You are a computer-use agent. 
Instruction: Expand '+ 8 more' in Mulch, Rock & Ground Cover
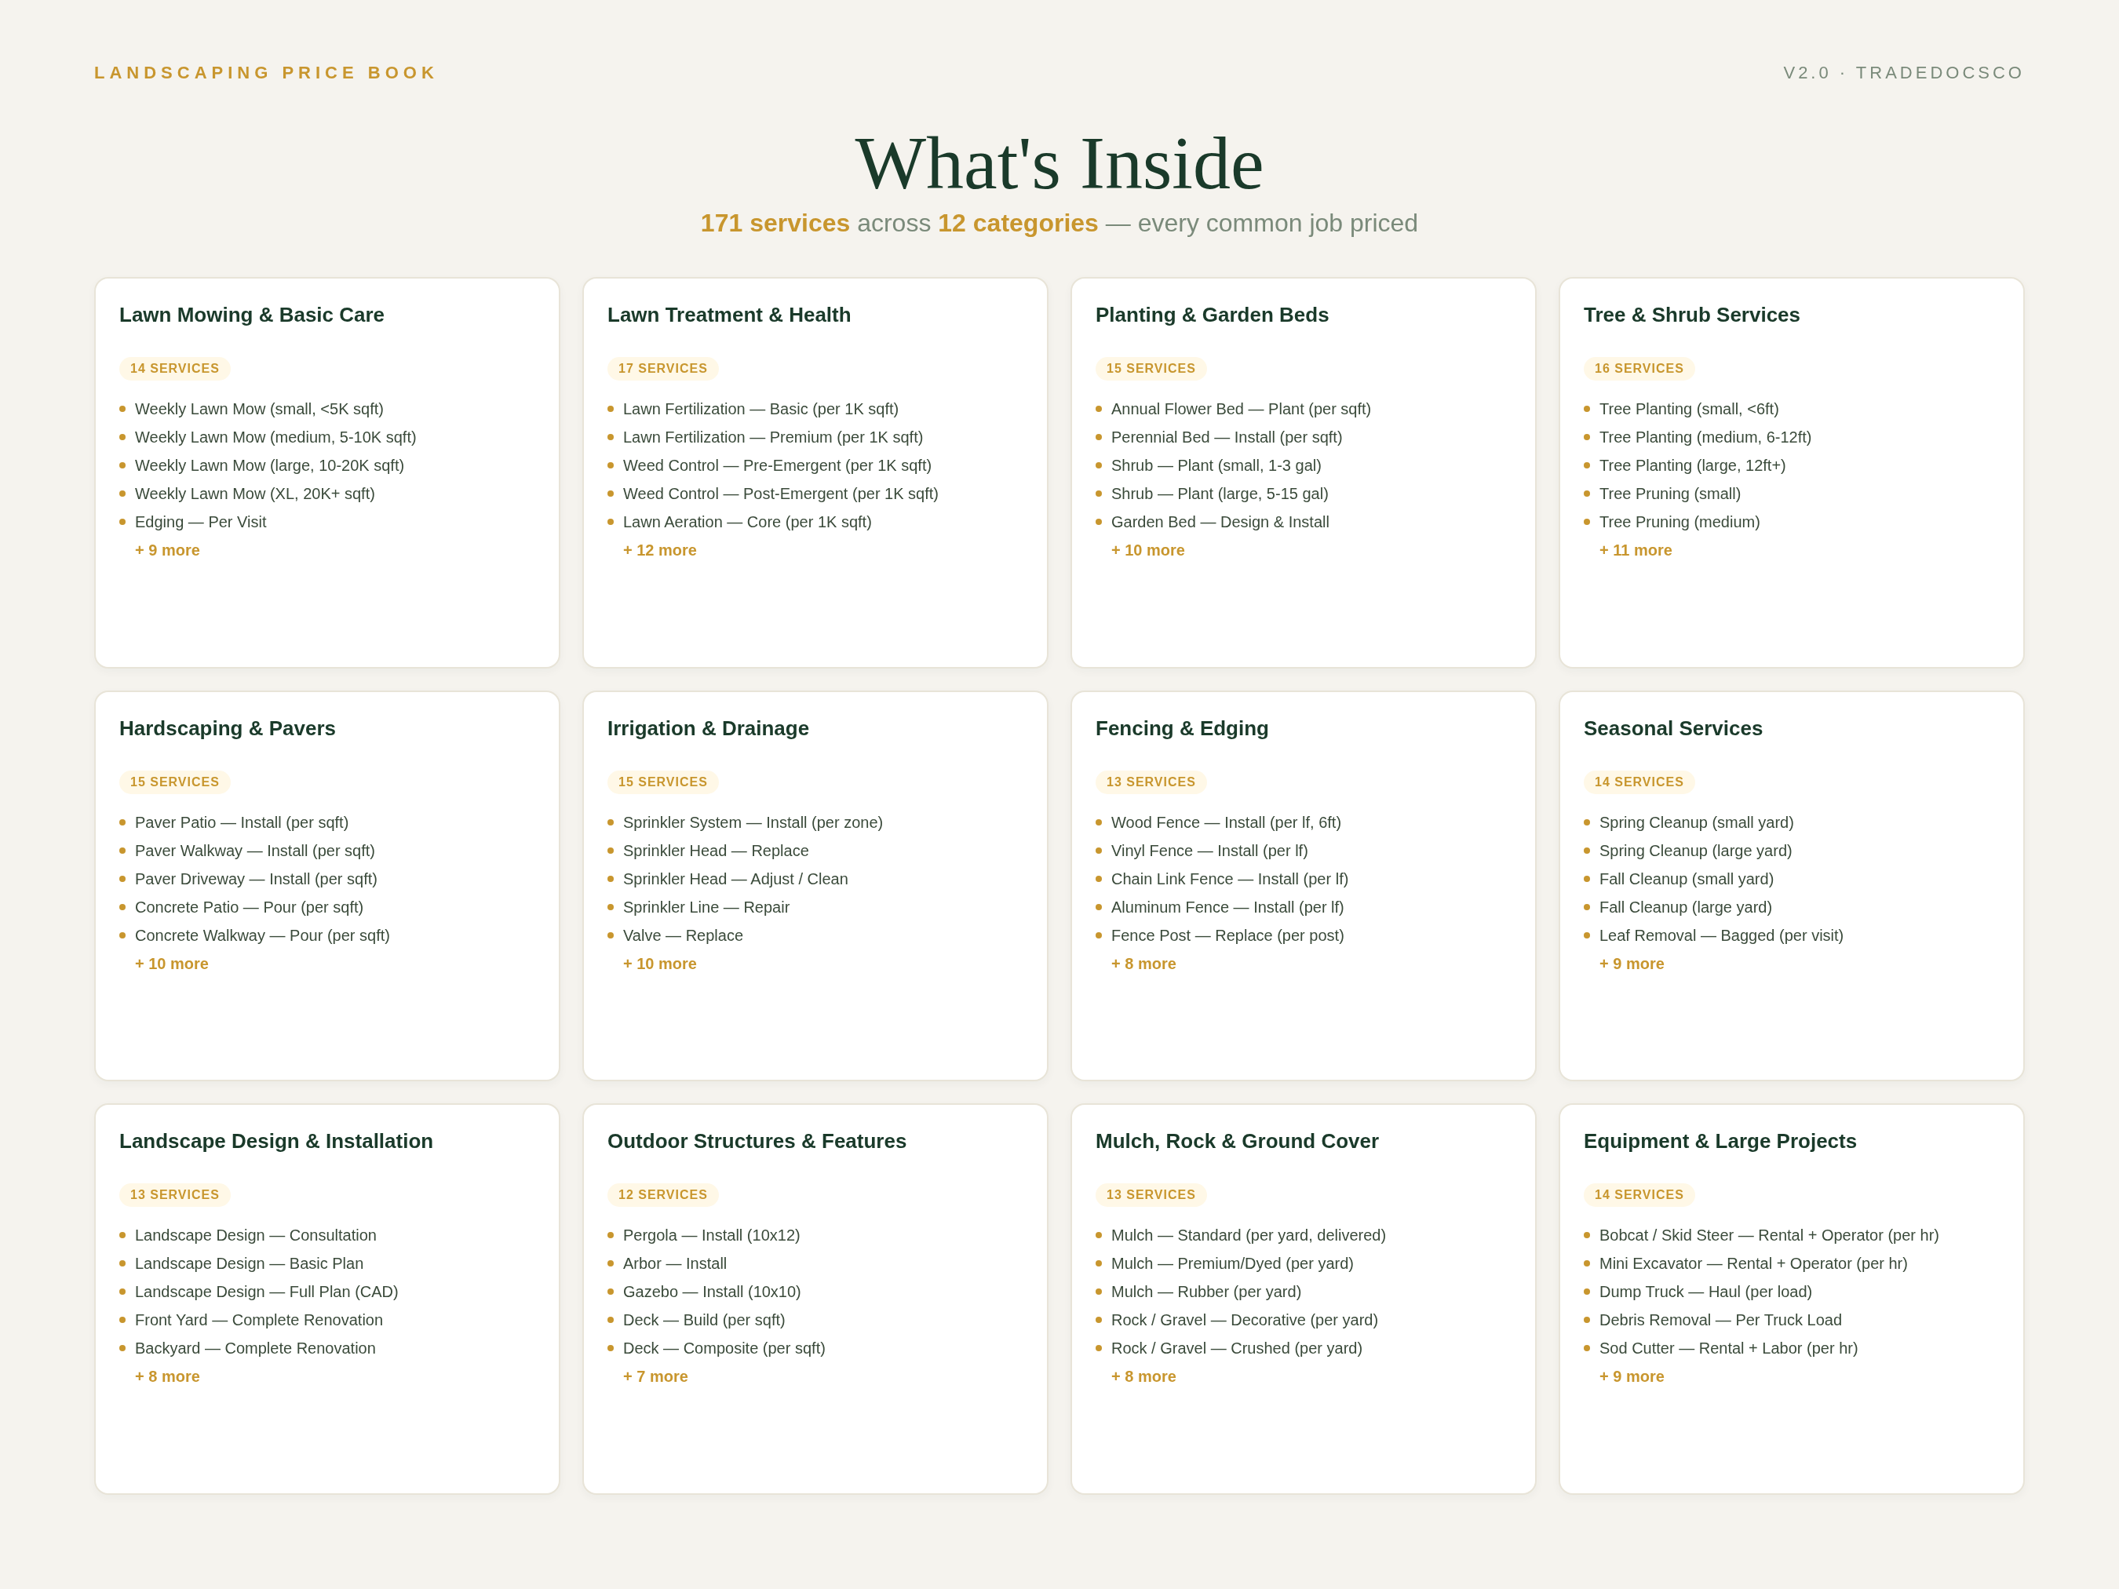[x=1143, y=1376]
